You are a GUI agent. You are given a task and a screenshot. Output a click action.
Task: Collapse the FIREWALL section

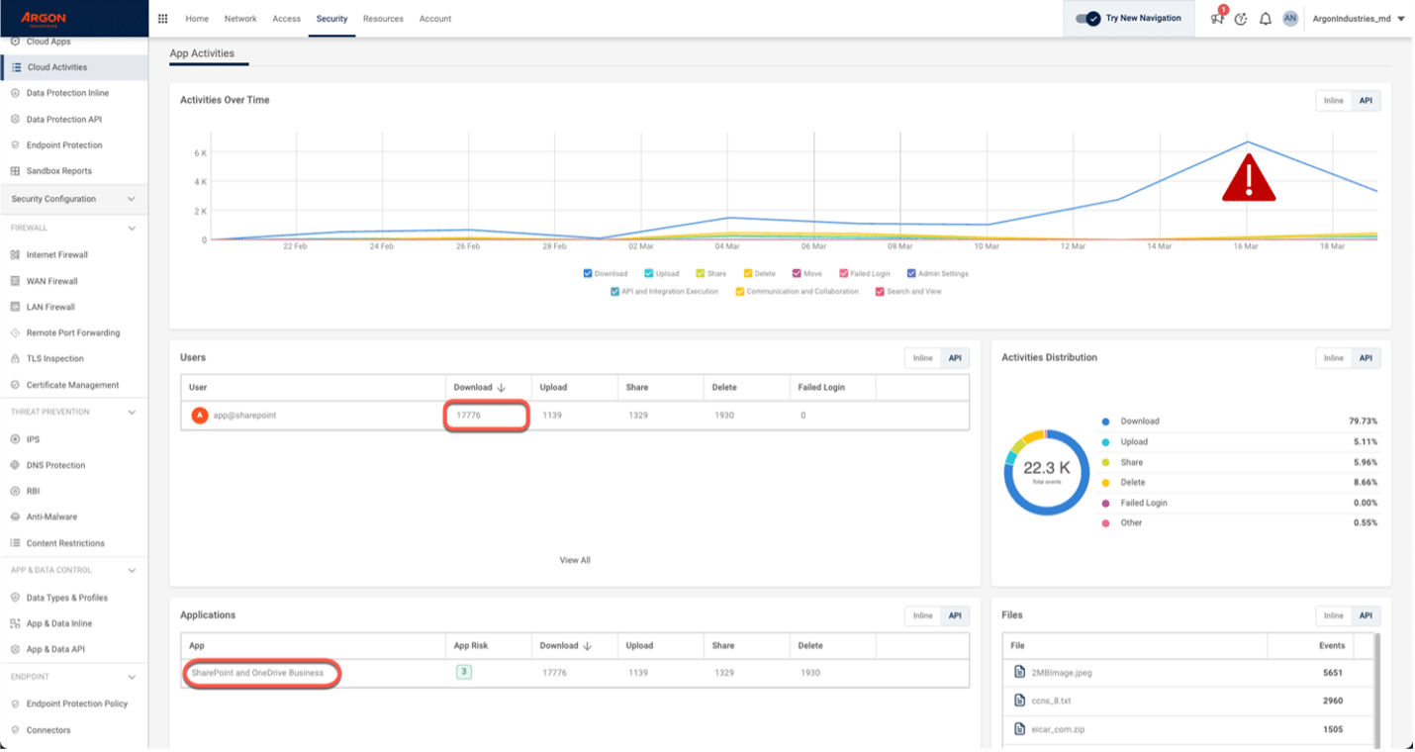(x=131, y=229)
